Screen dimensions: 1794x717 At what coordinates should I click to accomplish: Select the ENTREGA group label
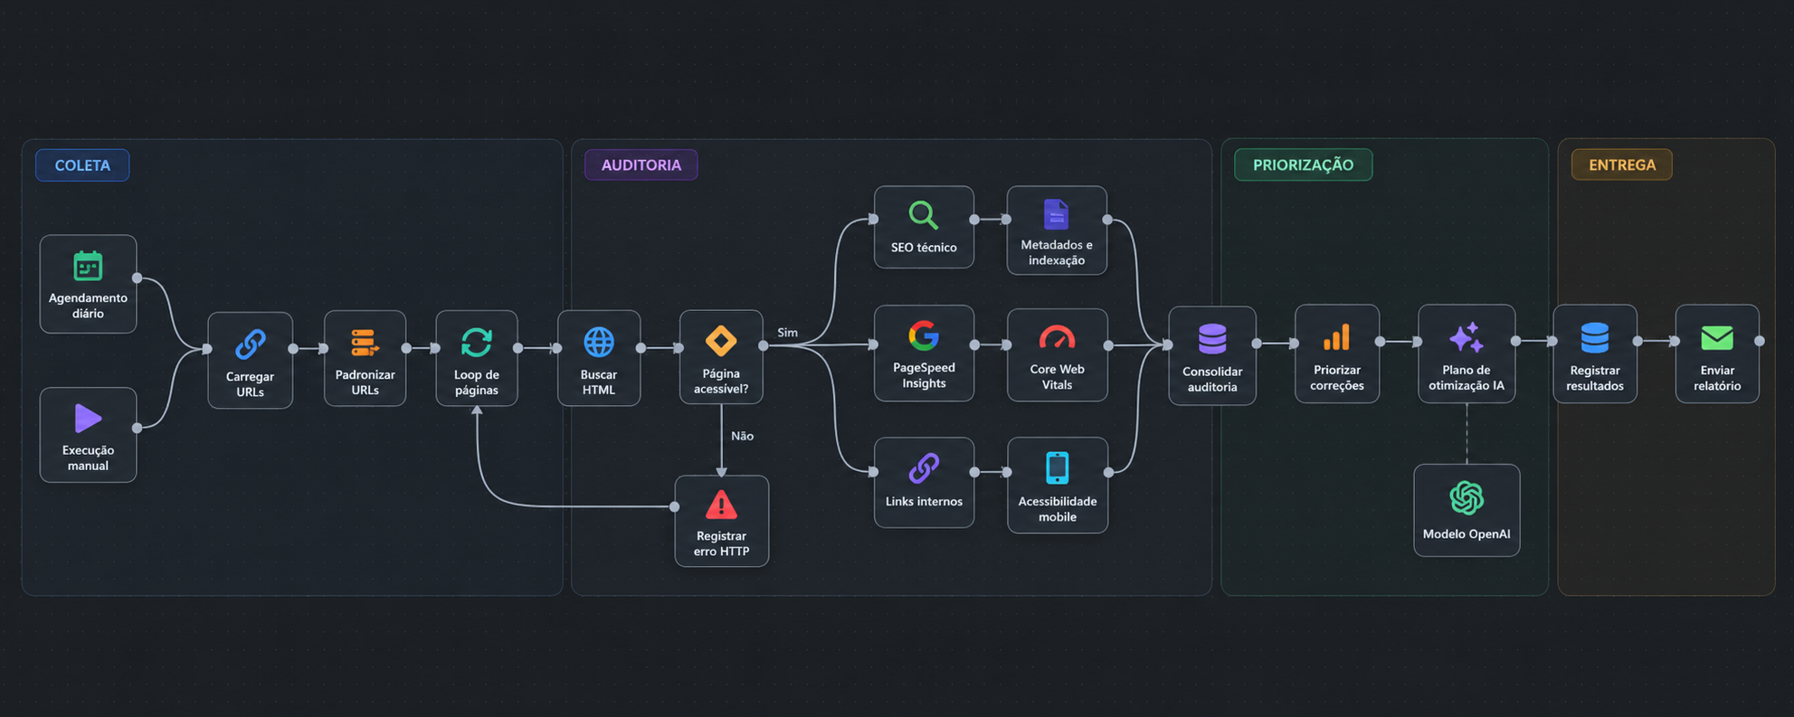(1622, 165)
